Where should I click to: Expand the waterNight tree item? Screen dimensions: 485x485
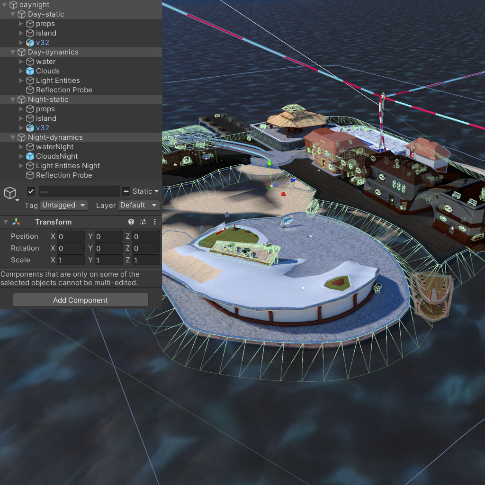[x=21, y=147]
